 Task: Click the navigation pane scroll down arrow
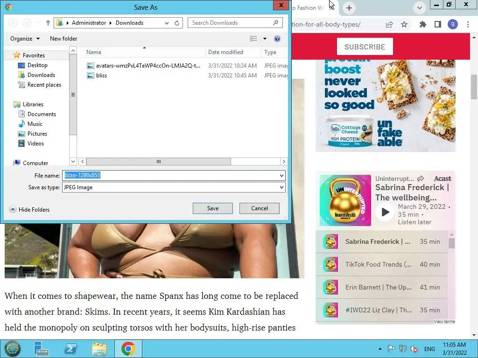coord(73,161)
